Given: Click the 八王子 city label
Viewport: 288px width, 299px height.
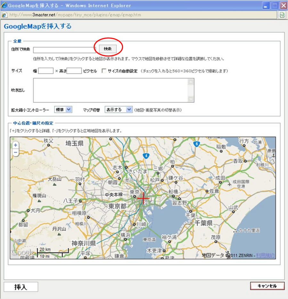Looking at the screenshot, I should (70, 201).
